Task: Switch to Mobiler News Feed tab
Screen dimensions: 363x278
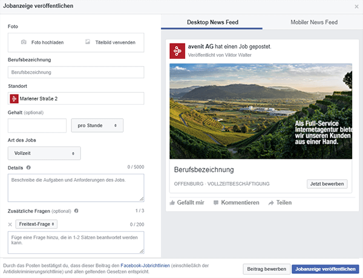Action: (314, 22)
